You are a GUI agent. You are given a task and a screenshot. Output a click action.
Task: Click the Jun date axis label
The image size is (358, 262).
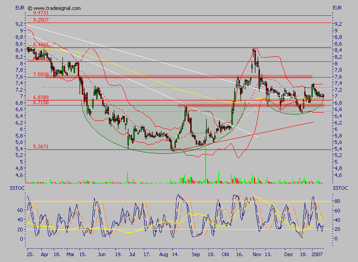pos(102,254)
